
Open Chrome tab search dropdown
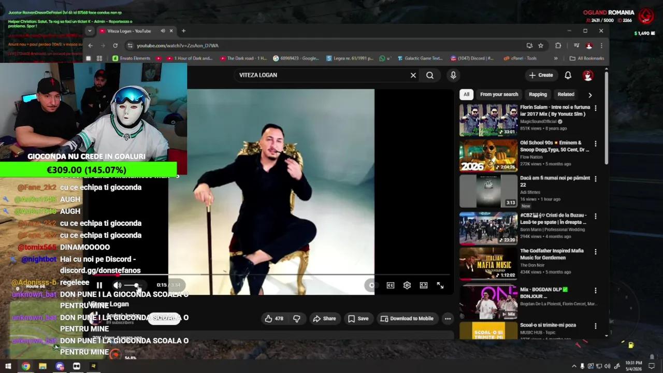90,31
